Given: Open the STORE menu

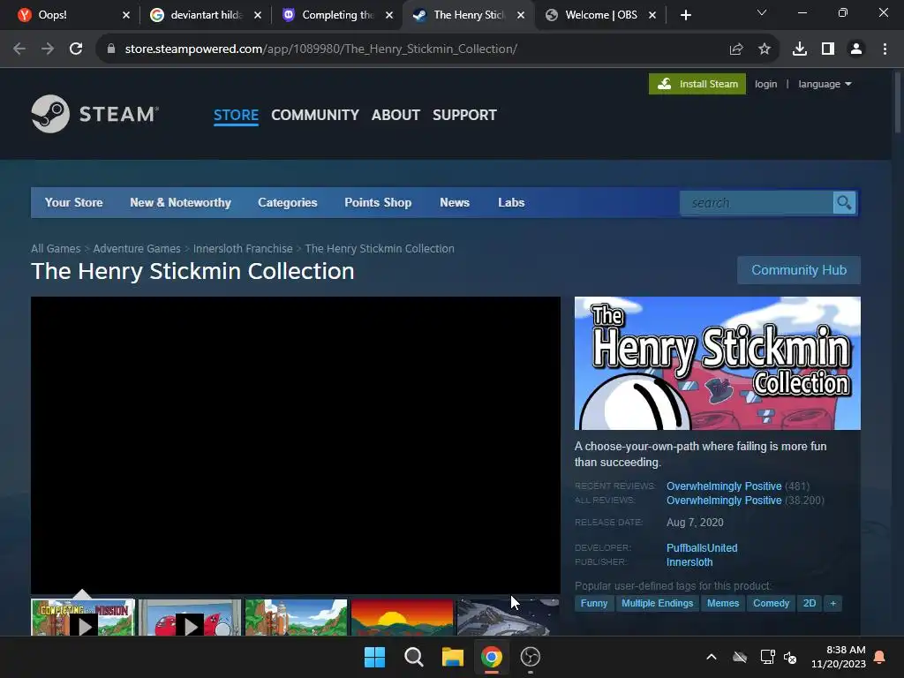Looking at the screenshot, I should (x=236, y=115).
